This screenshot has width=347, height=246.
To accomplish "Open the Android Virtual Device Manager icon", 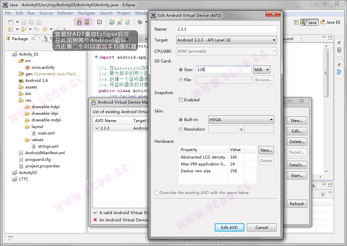I will pyautogui.click(x=87, y=22).
